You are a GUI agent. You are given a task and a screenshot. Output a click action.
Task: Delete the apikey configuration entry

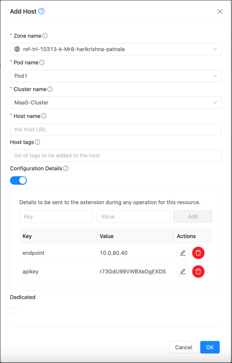coord(198,272)
